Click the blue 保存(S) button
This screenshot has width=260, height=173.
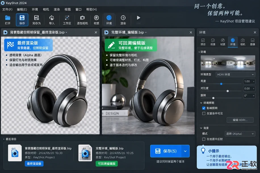pos(166,151)
